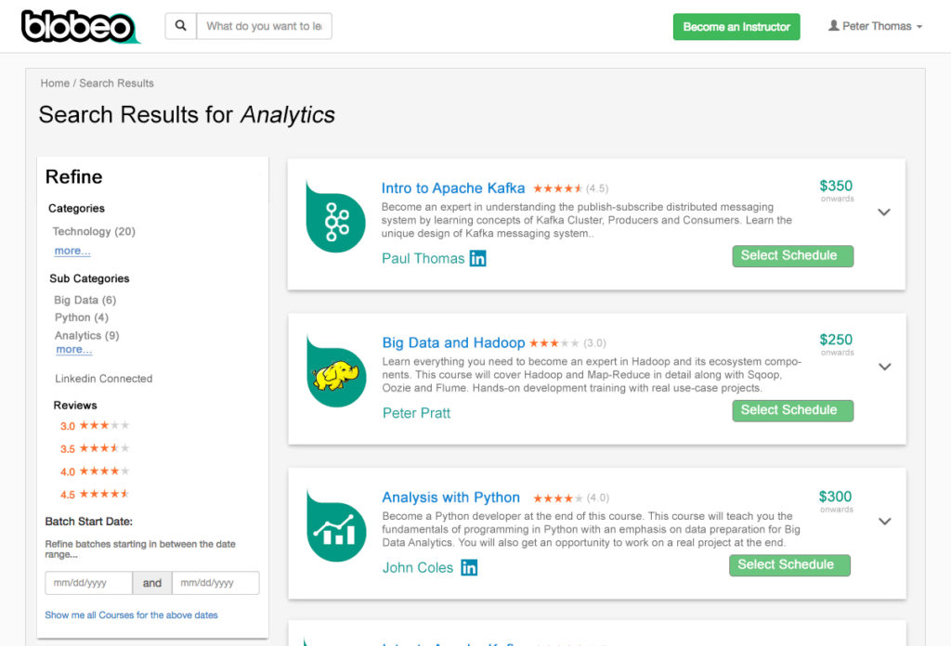Filter reviews by 4.5 stars
The width and height of the screenshot is (951, 646).
coord(95,494)
